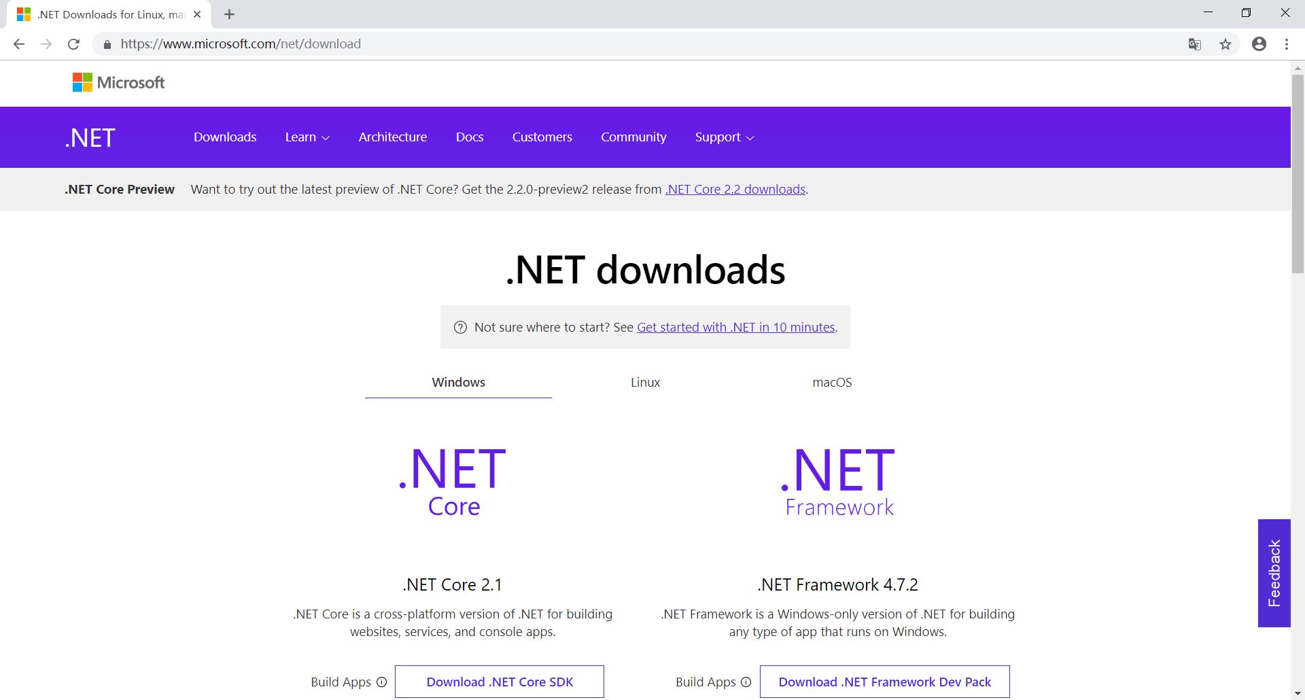Open Get started with .NET in 10 minutes

coord(735,328)
